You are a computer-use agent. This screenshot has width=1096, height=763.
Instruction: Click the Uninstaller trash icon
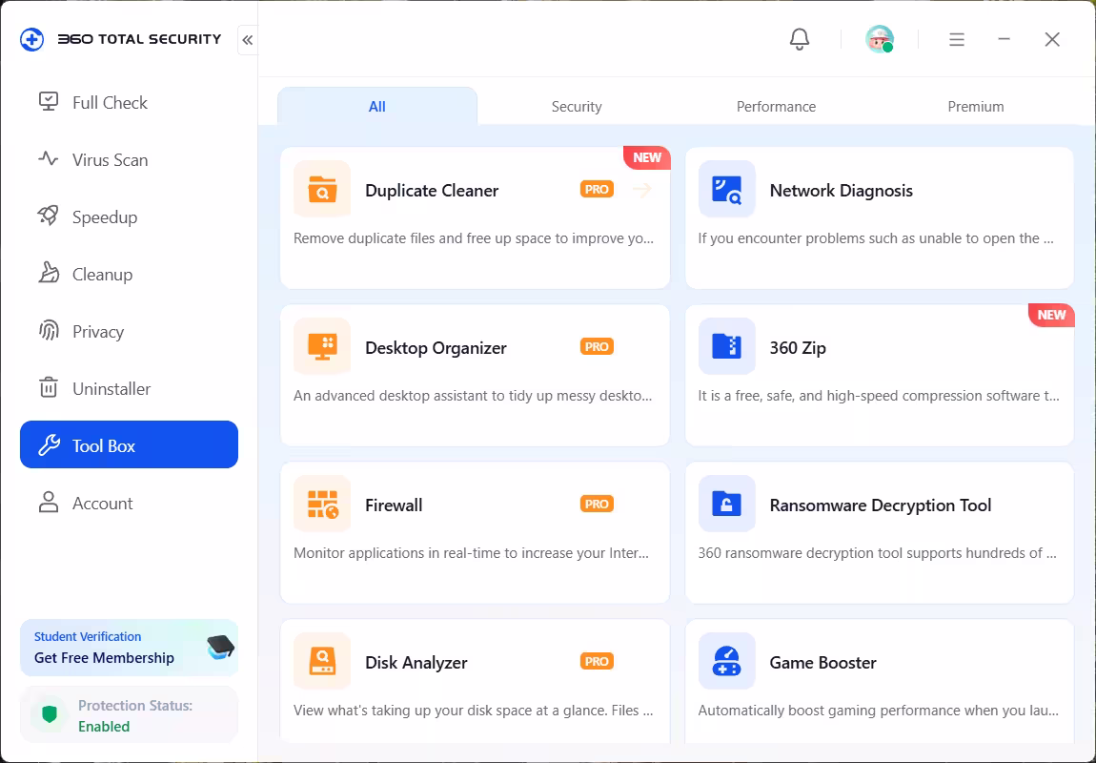[49, 387]
